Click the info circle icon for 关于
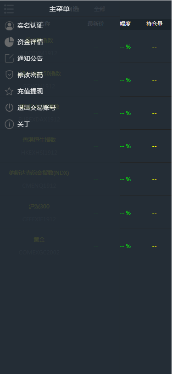The width and height of the screenshot is (172, 374). [9, 124]
